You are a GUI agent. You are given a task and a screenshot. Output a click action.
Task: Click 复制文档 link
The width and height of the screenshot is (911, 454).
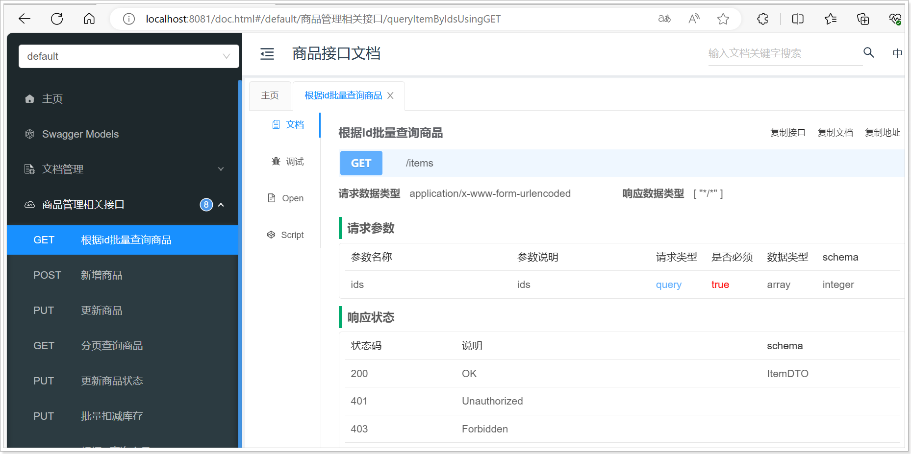[835, 133]
